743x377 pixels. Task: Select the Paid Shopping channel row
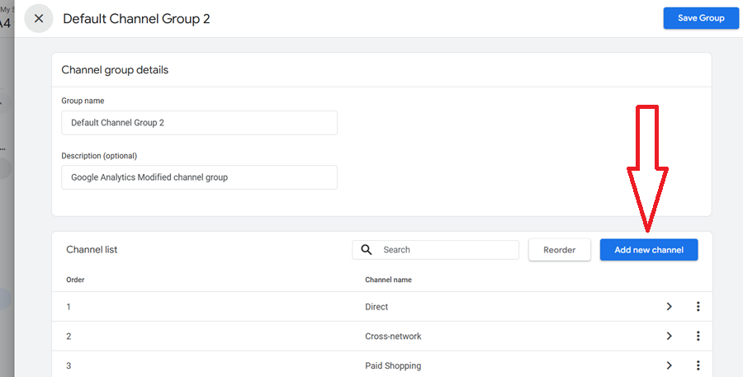click(x=392, y=365)
